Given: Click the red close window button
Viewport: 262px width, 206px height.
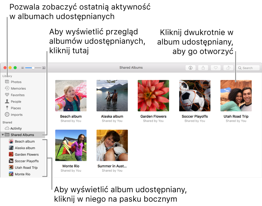Looking at the screenshot, I should [x=5, y=68].
